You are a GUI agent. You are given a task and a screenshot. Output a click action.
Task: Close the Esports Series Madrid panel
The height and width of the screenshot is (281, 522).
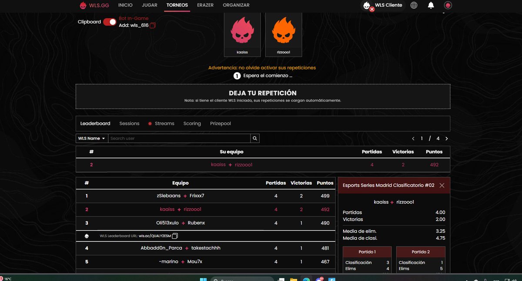(x=442, y=185)
